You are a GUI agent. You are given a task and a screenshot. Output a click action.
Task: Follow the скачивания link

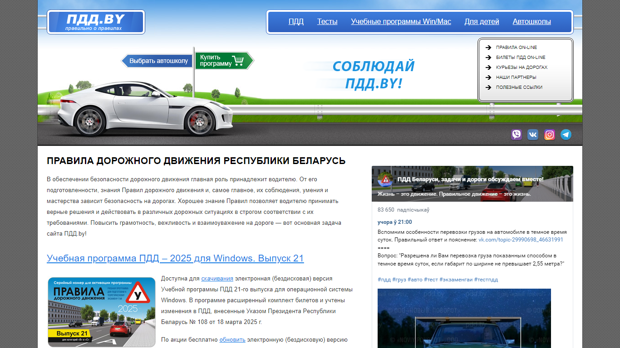[217, 279]
